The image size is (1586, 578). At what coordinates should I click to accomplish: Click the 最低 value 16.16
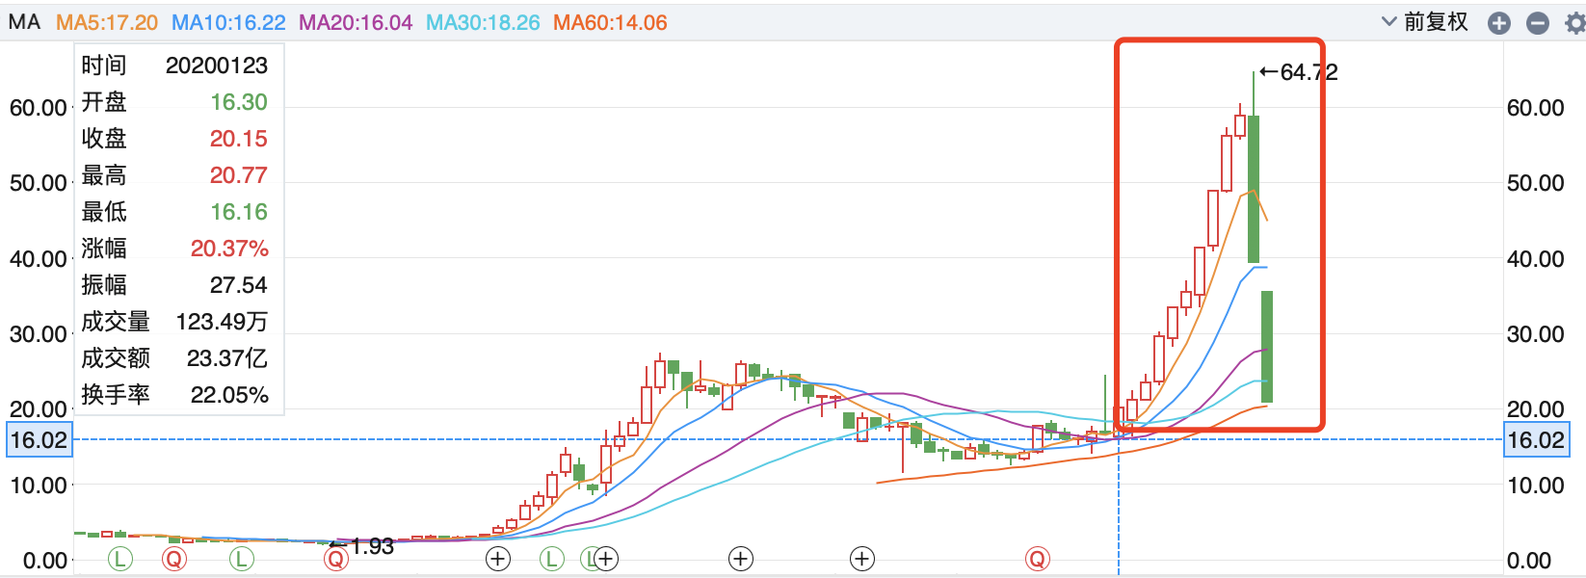point(239,212)
